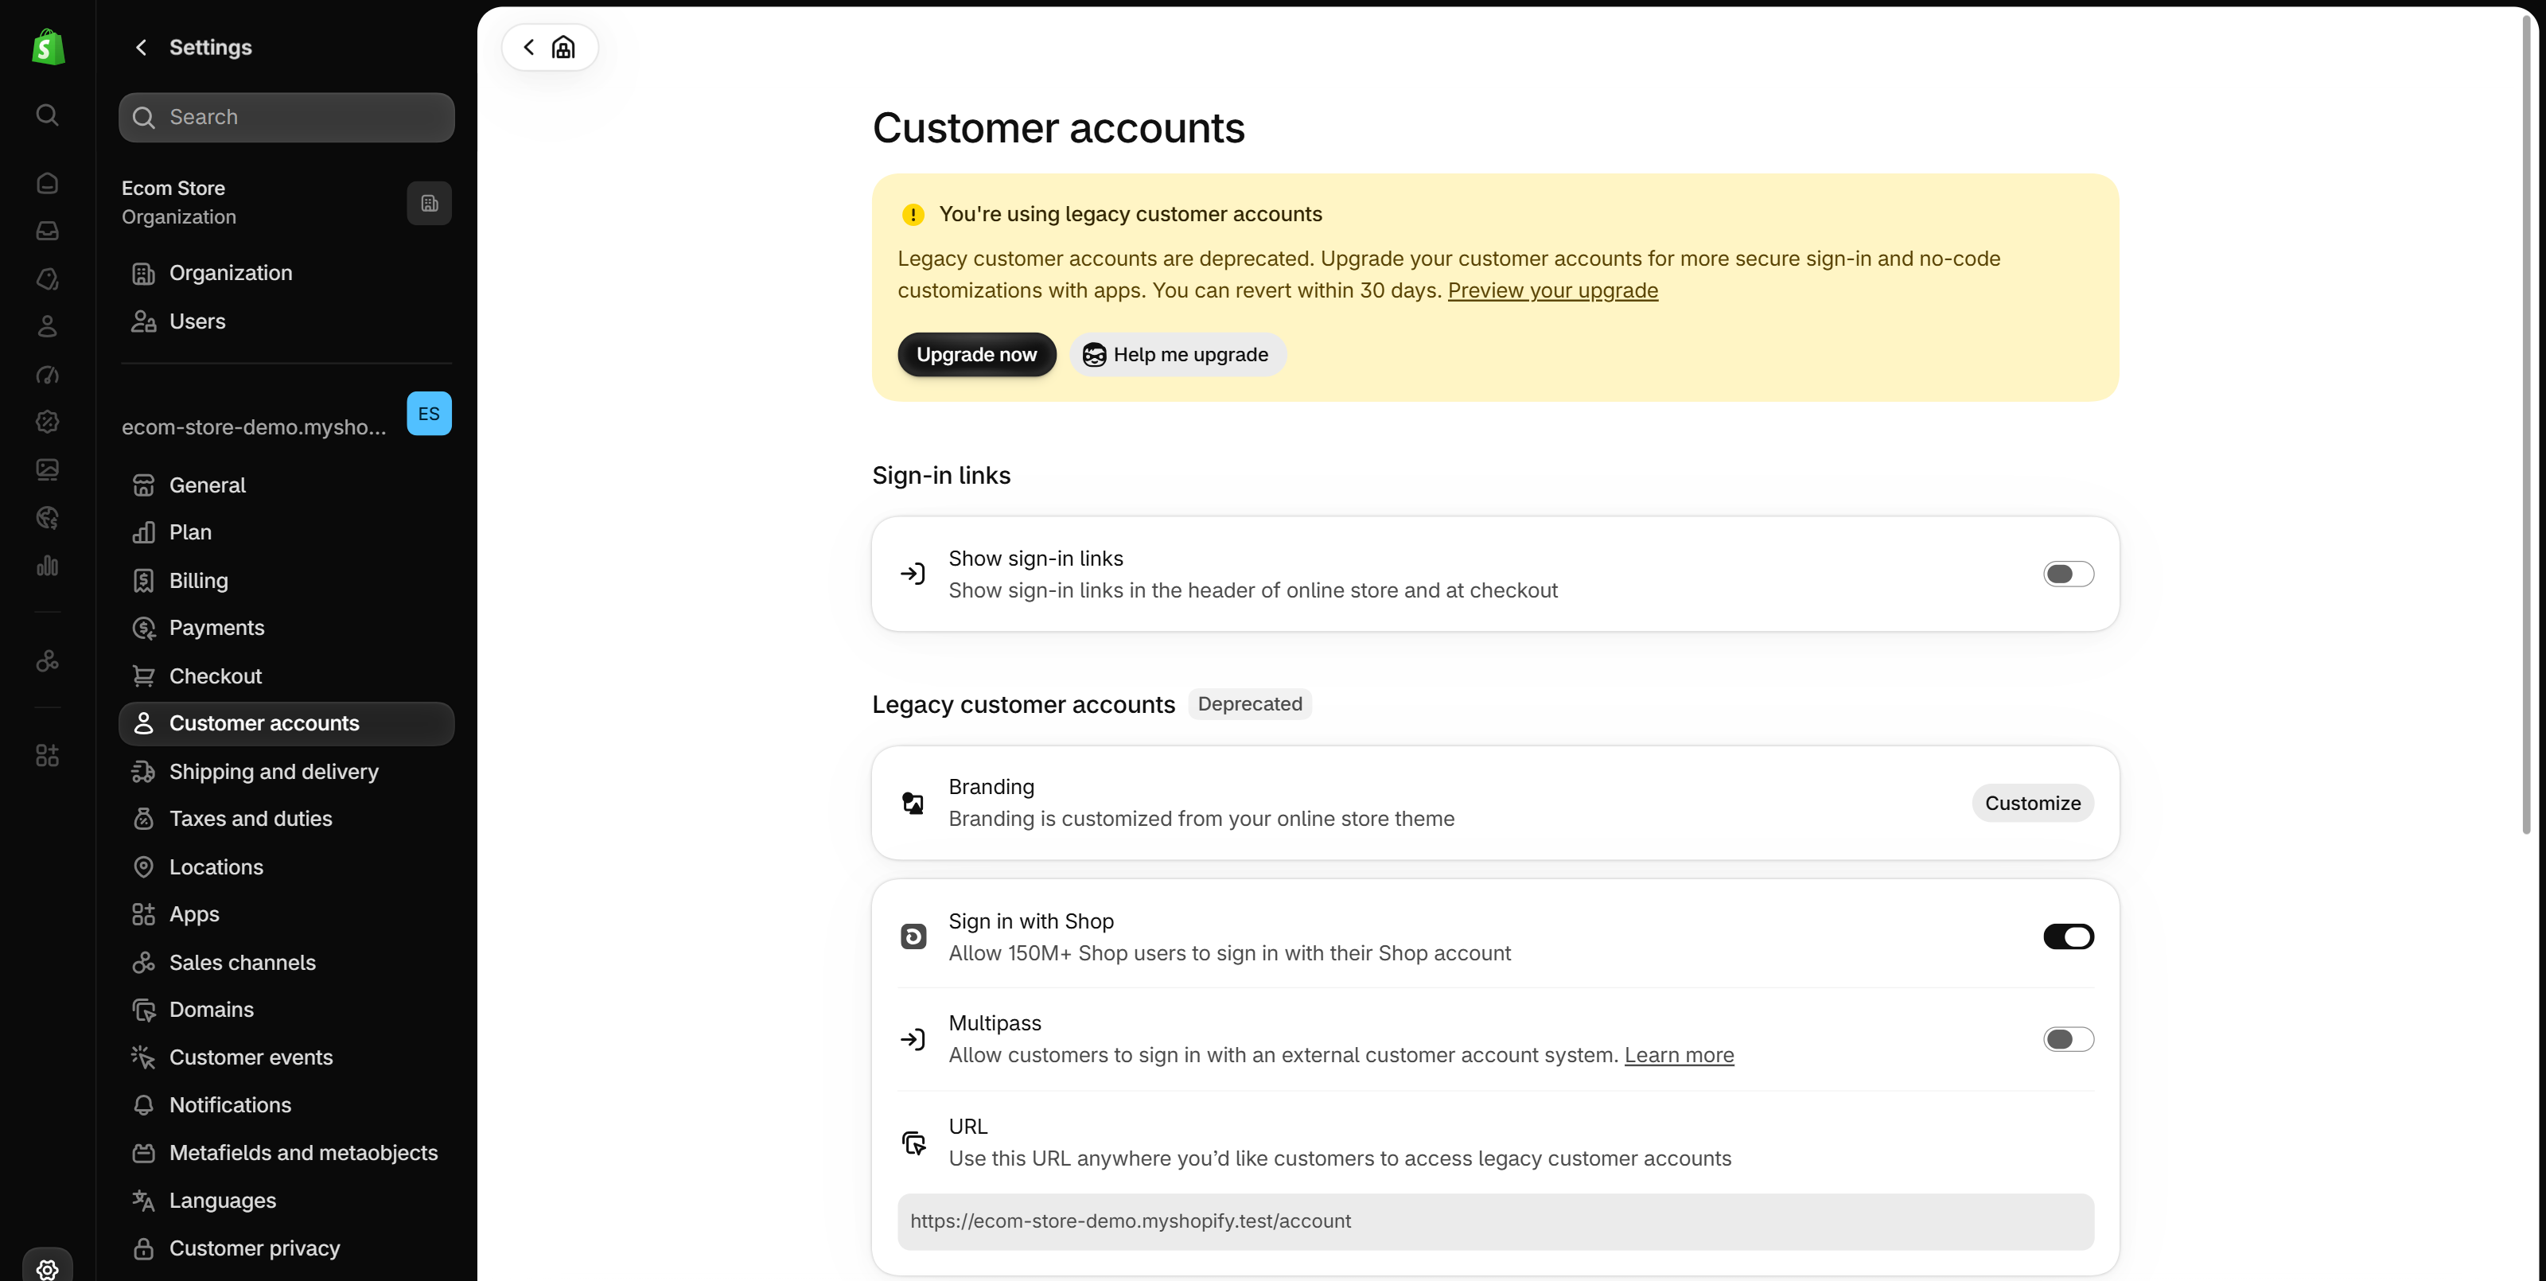Click the Shopify logo in the rail

pos(48,48)
